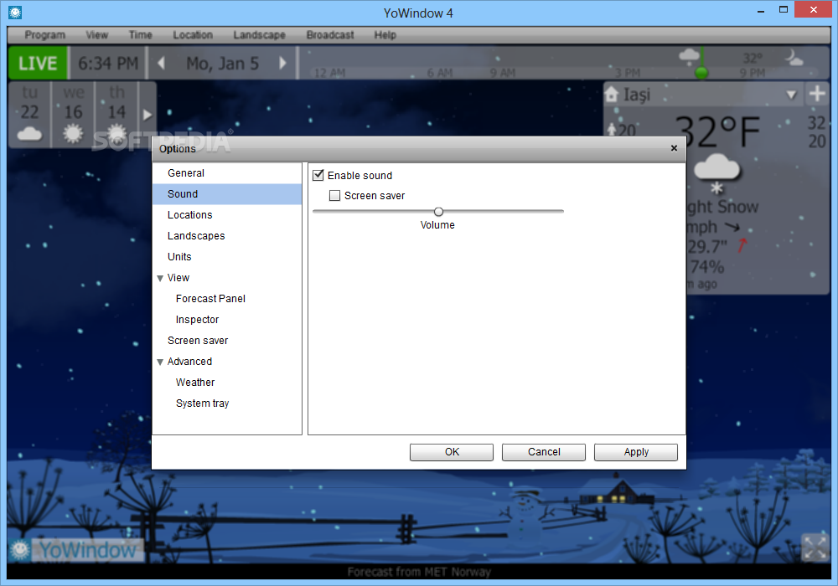Click the Volume slider handle
The width and height of the screenshot is (838, 586).
point(439,211)
